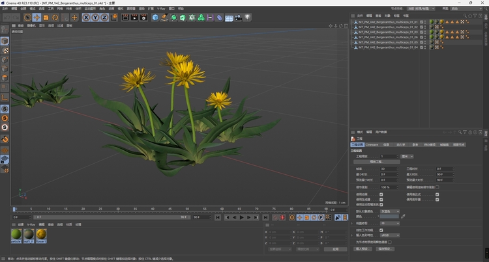Click the light bulb icon in toolbar

tap(248, 18)
